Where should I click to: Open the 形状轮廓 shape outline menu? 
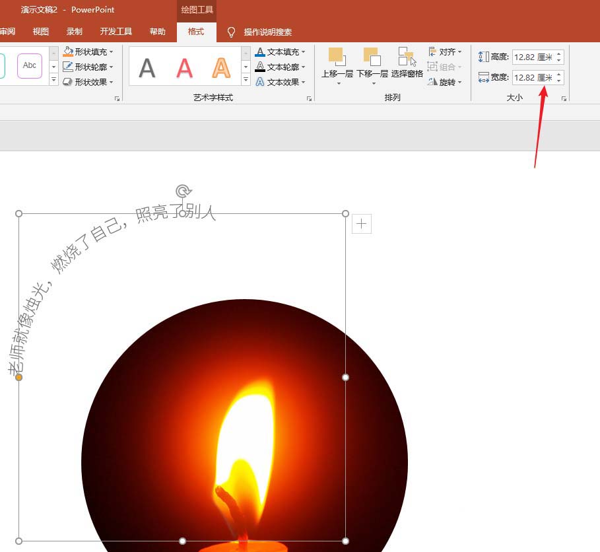[x=88, y=67]
